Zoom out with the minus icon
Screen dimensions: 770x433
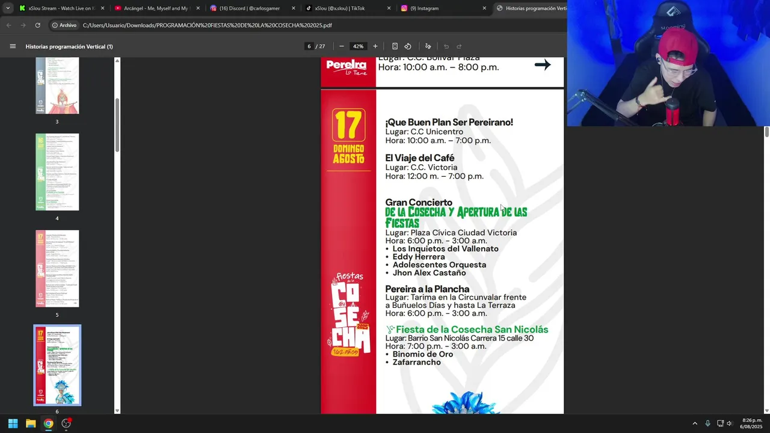click(x=342, y=46)
